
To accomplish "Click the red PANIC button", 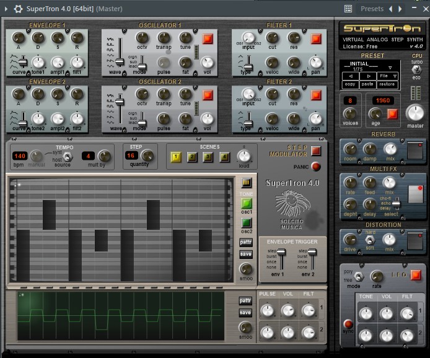I will coord(316,167).
